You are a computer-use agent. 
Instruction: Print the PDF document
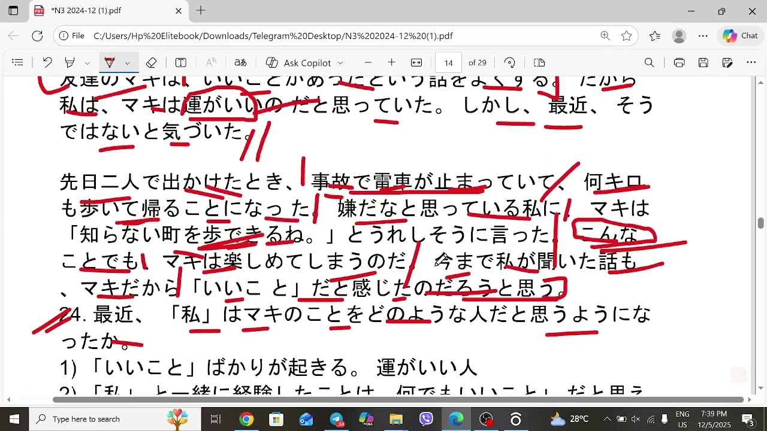tap(679, 63)
